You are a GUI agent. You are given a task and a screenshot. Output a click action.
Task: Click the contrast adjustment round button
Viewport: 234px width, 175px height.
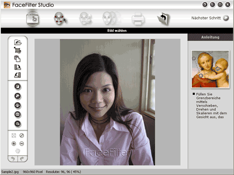18,86
